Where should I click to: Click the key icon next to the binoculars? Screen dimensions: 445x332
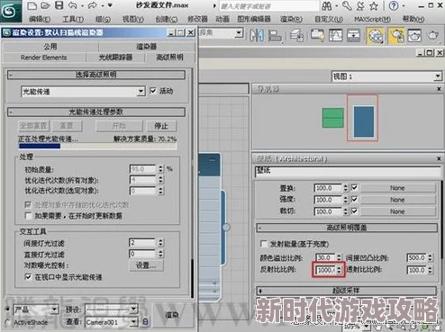(347, 5)
